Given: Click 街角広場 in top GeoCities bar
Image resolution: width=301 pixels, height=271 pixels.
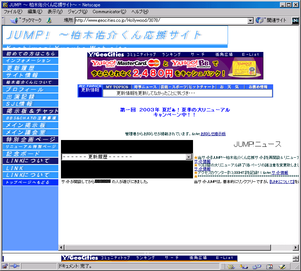Looking at the screenshot, I should [224, 55].
